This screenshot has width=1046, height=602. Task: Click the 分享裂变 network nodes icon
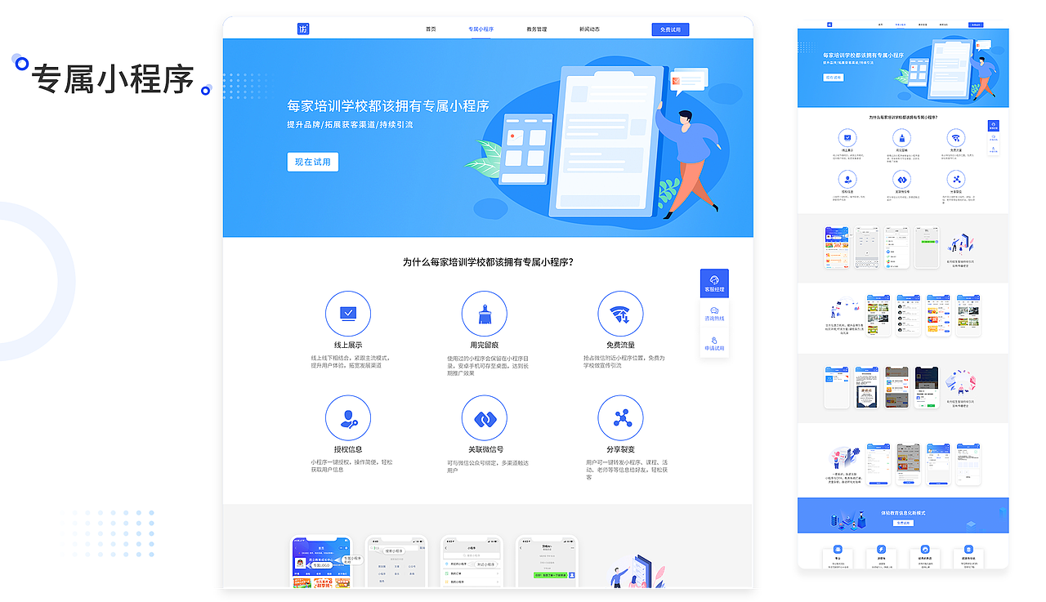[621, 418]
